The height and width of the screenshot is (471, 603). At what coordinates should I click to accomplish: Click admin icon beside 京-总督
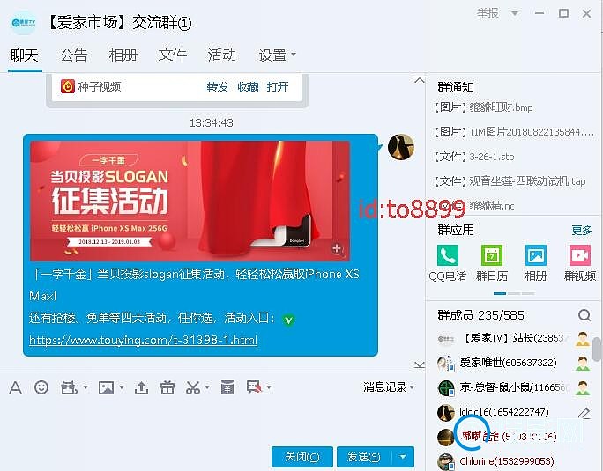click(x=583, y=388)
